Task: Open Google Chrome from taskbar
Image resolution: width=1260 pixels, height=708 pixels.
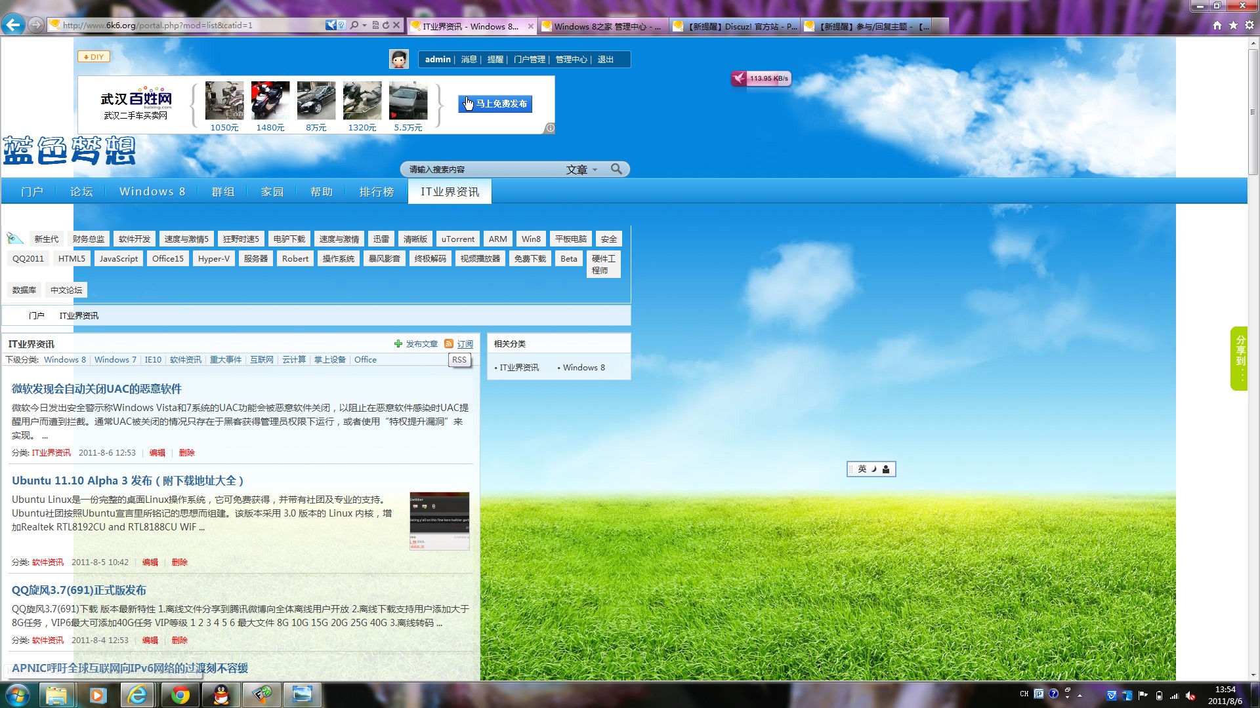Action: tap(180, 695)
